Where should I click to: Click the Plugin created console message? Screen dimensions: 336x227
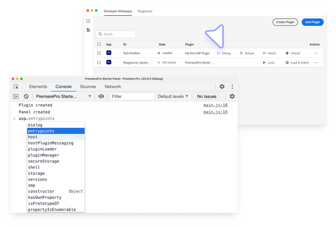(x=35, y=105)
